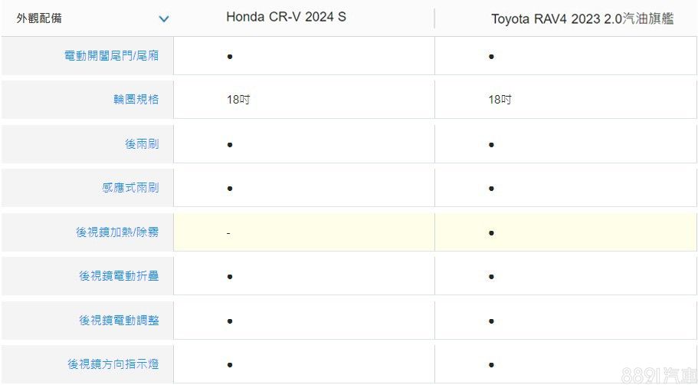
Task: Click the 後視鏡方向指示燈 feature label
Action: (x=113, y=364)
